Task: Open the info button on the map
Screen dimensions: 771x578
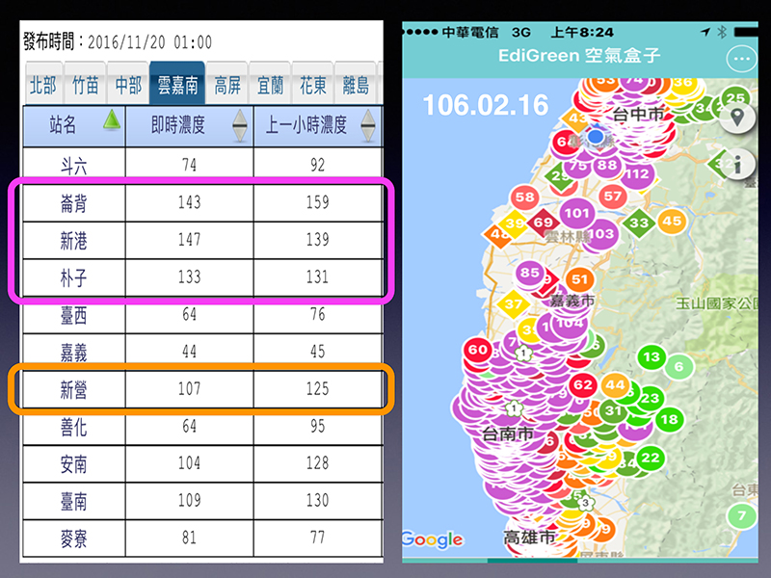Action: [736, 164]
